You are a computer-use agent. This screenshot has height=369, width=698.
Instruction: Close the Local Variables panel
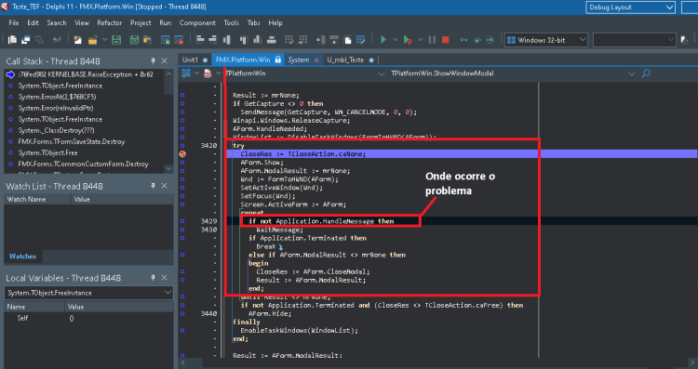click(x=164, y=278)
